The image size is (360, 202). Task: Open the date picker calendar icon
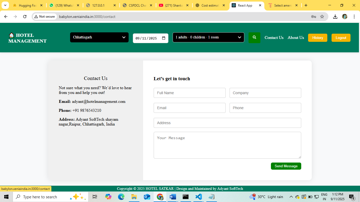point(163,38)
